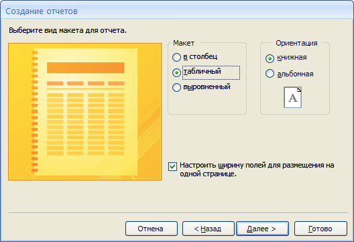
Task: Click the 'Ориентация' group label
Action: (x=296, y=43)
